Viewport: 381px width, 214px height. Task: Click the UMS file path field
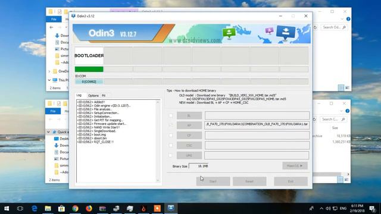pyautogui.click(x=257, y=155)
